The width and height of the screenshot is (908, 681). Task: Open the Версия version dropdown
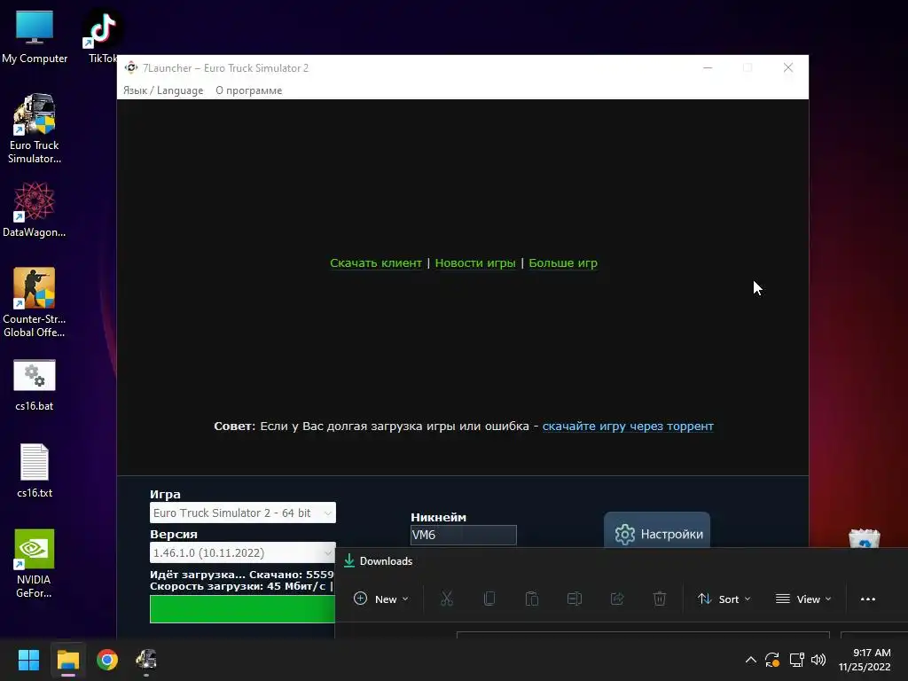[243, 553]
